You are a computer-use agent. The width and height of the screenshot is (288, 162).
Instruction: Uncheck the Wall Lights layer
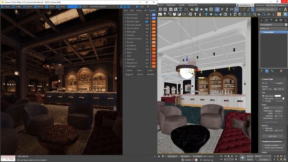(x=125, y=32)
